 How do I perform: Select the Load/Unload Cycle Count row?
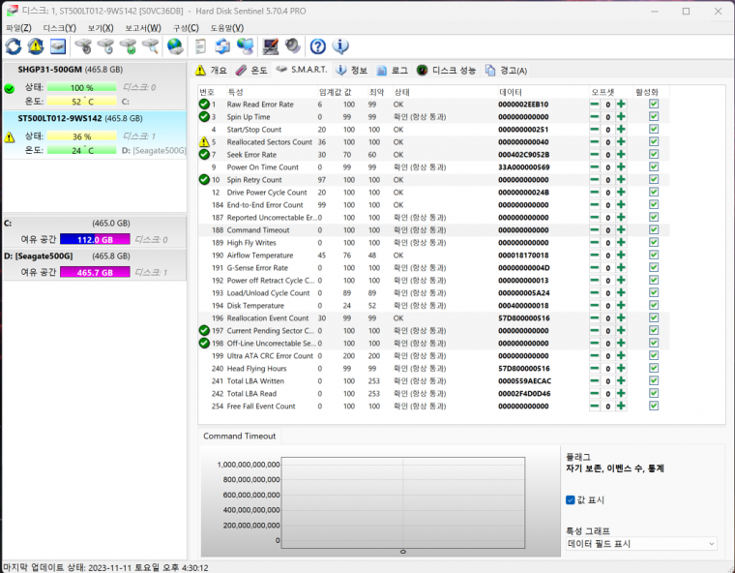pyautogui.click(x=433, y=292)
